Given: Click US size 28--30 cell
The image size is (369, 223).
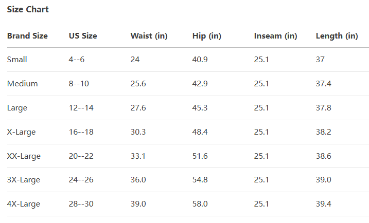Looking at the screenshot, I should (x=81, y=204).
